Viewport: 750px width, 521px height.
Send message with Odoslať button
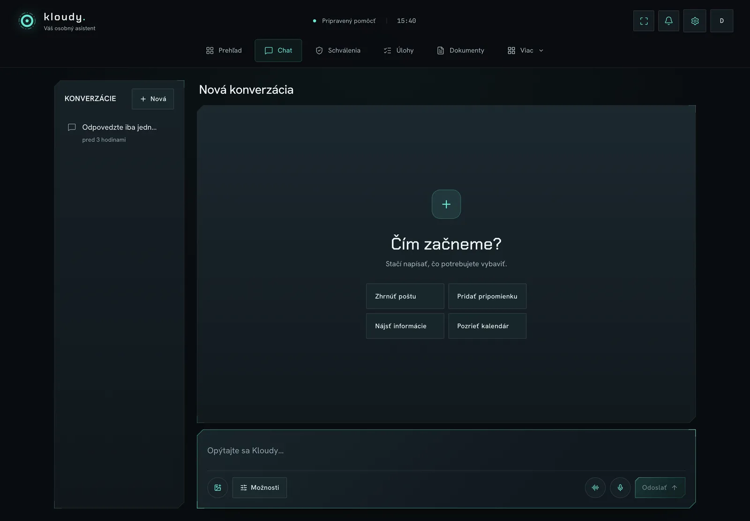click(660, 488)
